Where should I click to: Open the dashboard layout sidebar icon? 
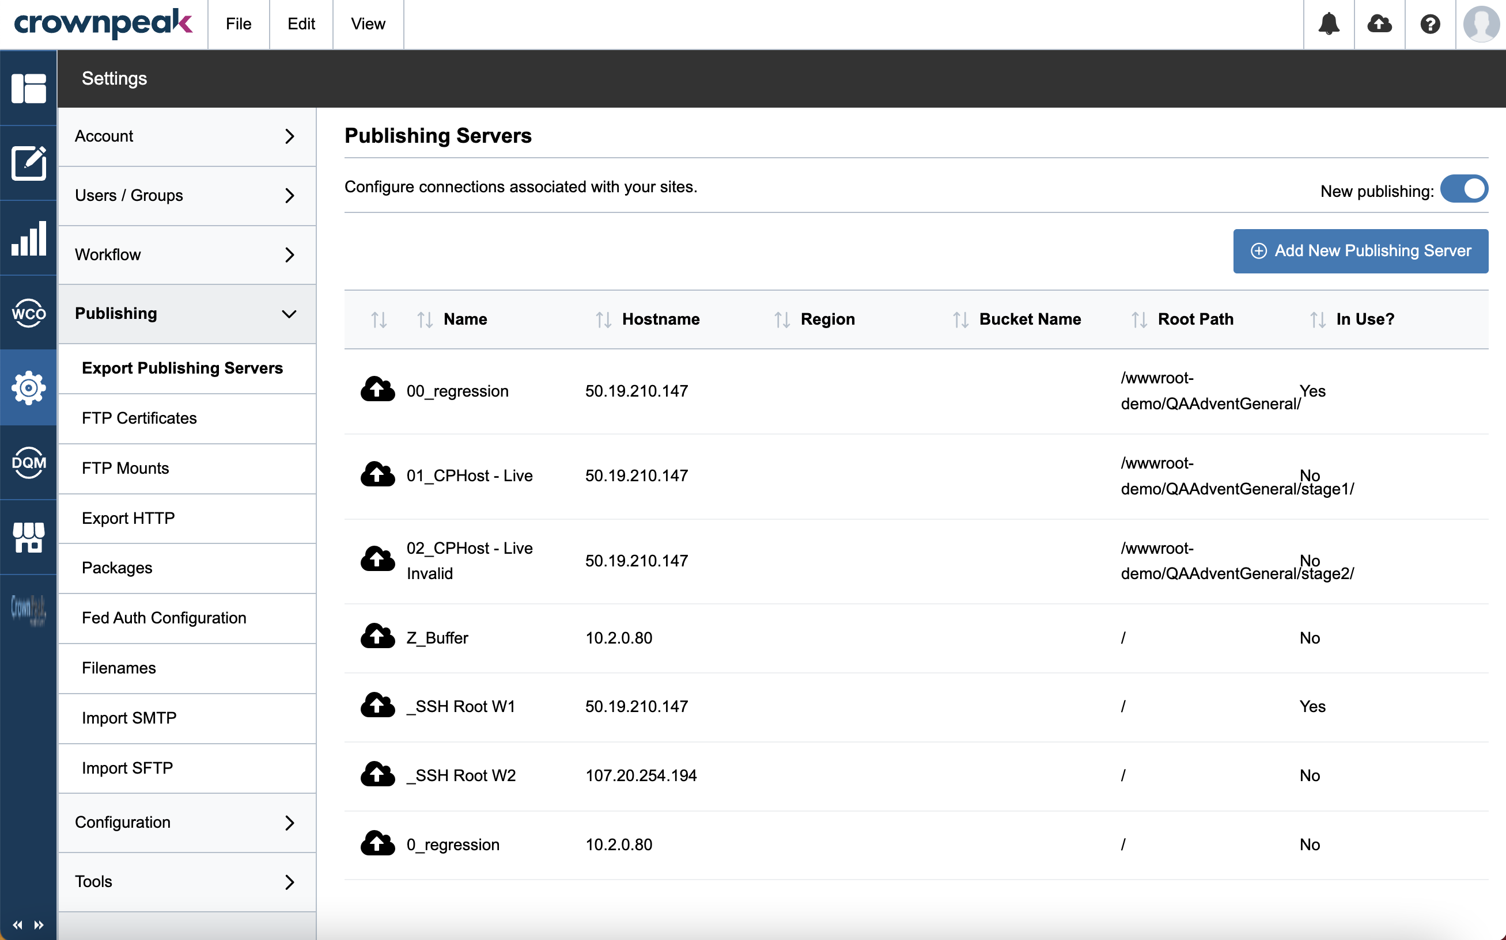pos(29,88)
